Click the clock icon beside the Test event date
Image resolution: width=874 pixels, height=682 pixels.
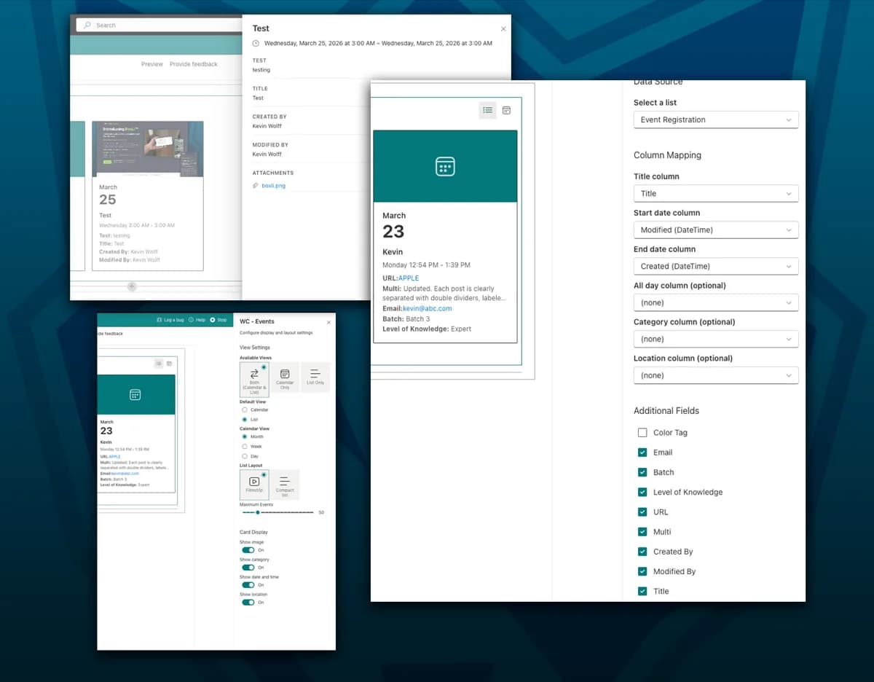[x=256, y=44]
